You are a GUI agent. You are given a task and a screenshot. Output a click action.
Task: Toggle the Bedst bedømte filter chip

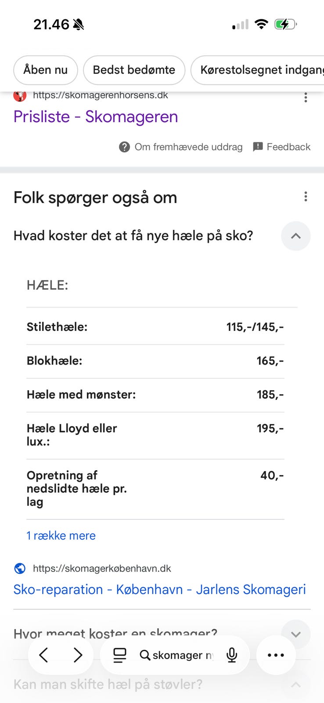134,70
